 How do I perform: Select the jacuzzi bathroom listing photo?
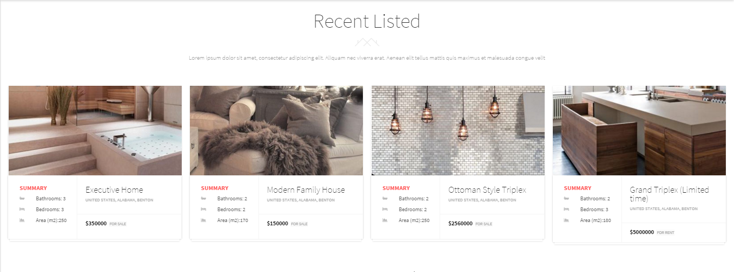click(x=95, y=130)
